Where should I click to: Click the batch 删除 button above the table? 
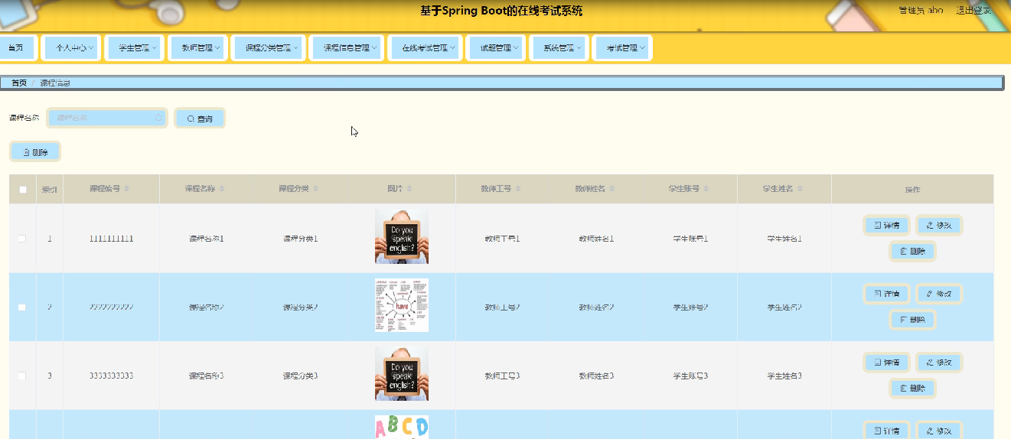click(35, 151)
